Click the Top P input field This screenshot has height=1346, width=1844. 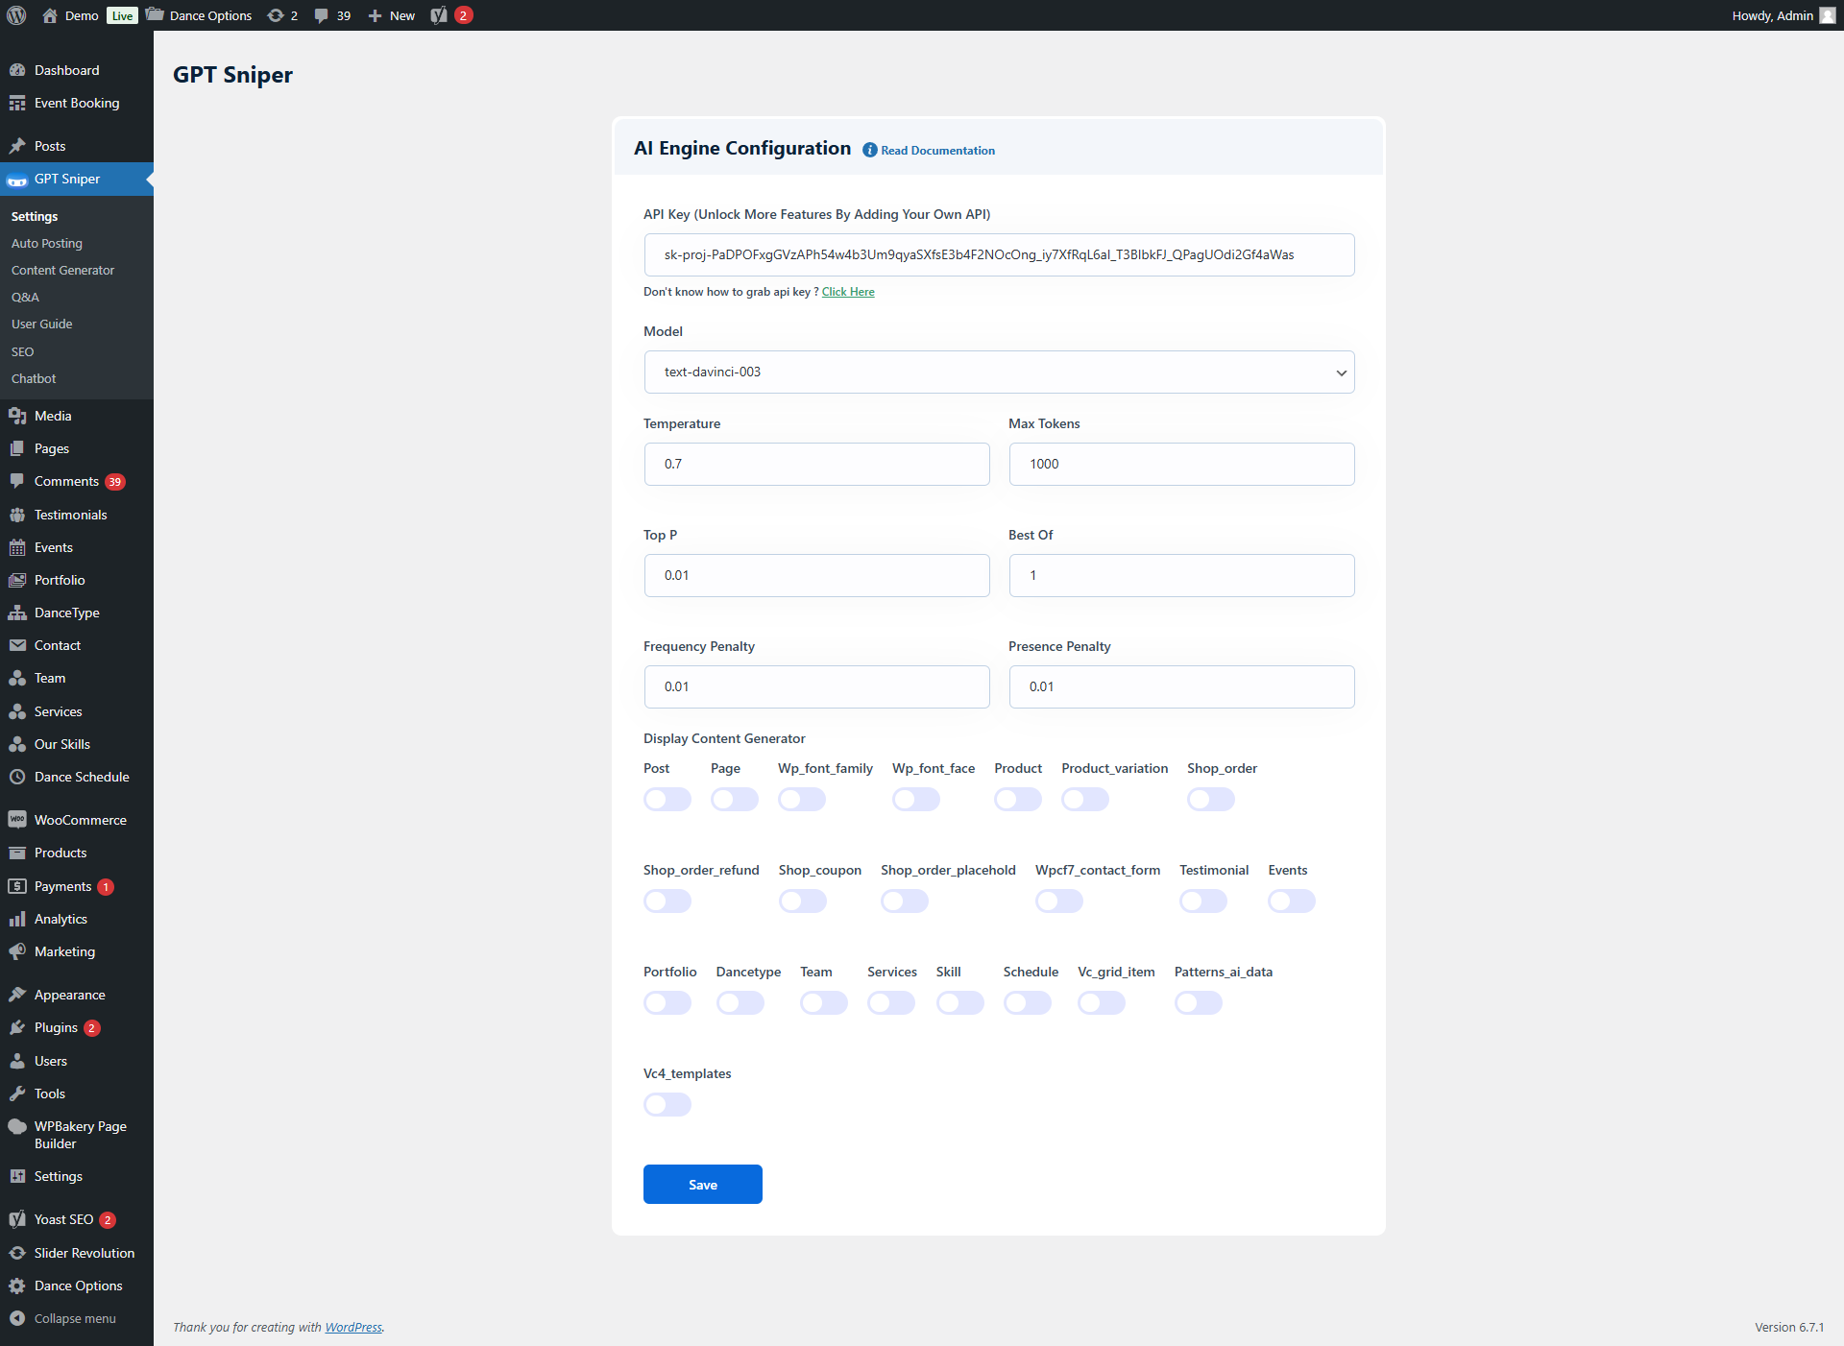[x=816, y=575]
